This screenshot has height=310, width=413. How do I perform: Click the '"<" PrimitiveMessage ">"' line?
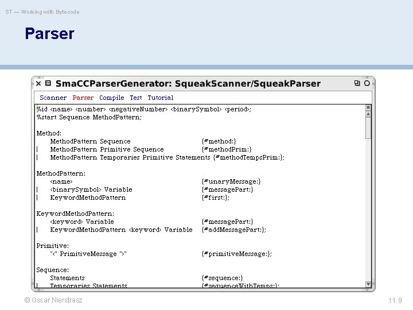pyautogui.click(x=88, y=254)
